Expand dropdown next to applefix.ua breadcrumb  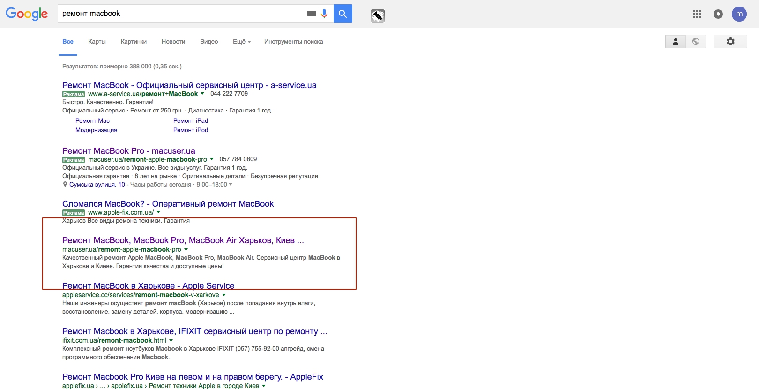[x=264, y=386]
